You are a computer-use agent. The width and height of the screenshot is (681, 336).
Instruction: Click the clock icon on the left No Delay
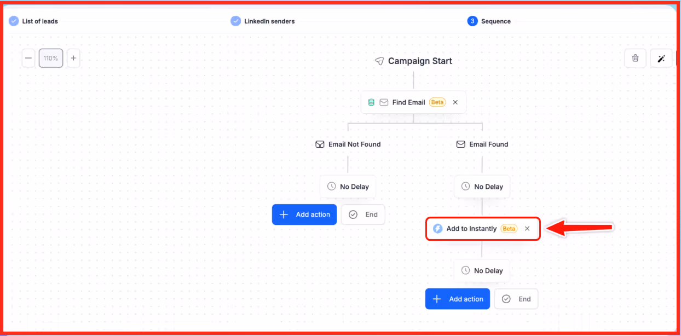tap(331, 186)
